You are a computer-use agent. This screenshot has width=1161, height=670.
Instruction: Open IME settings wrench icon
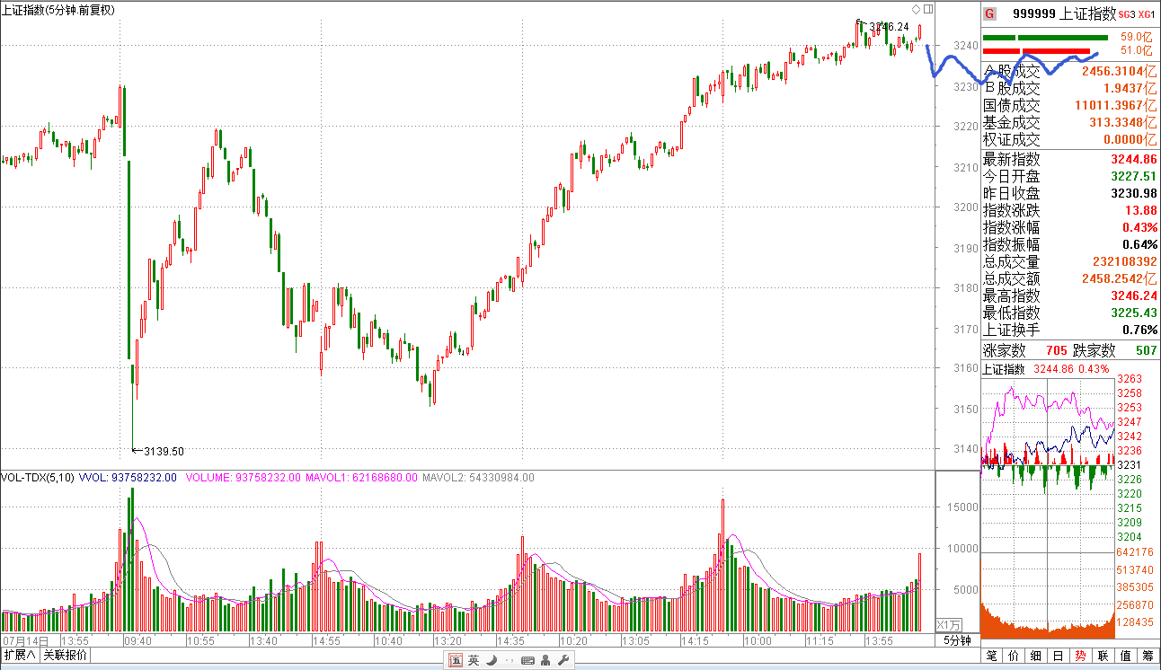point(563,660)
